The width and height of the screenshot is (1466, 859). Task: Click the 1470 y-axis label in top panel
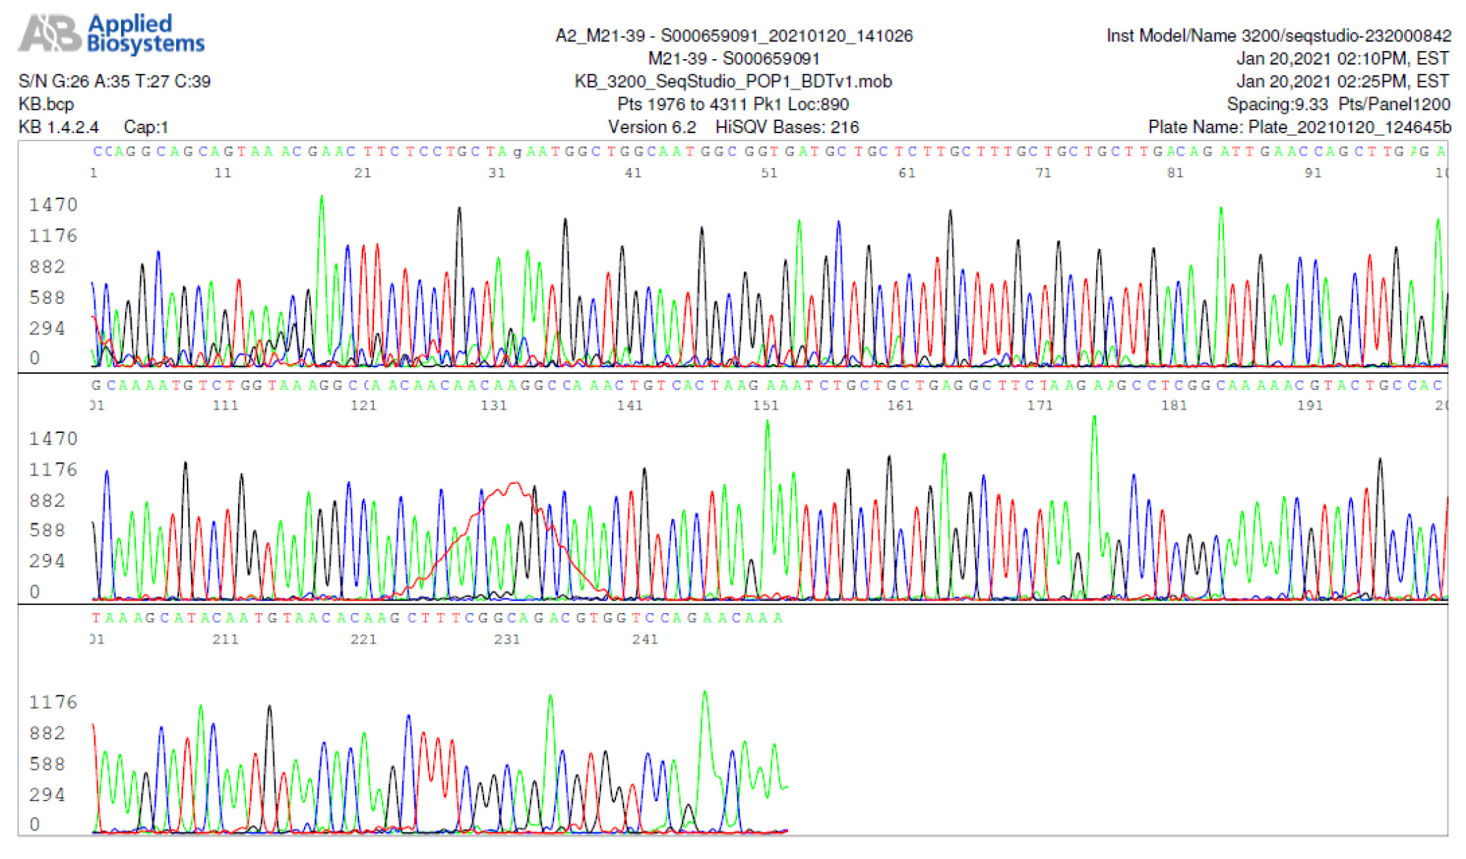pyautogui.click(x=53, y=205)
